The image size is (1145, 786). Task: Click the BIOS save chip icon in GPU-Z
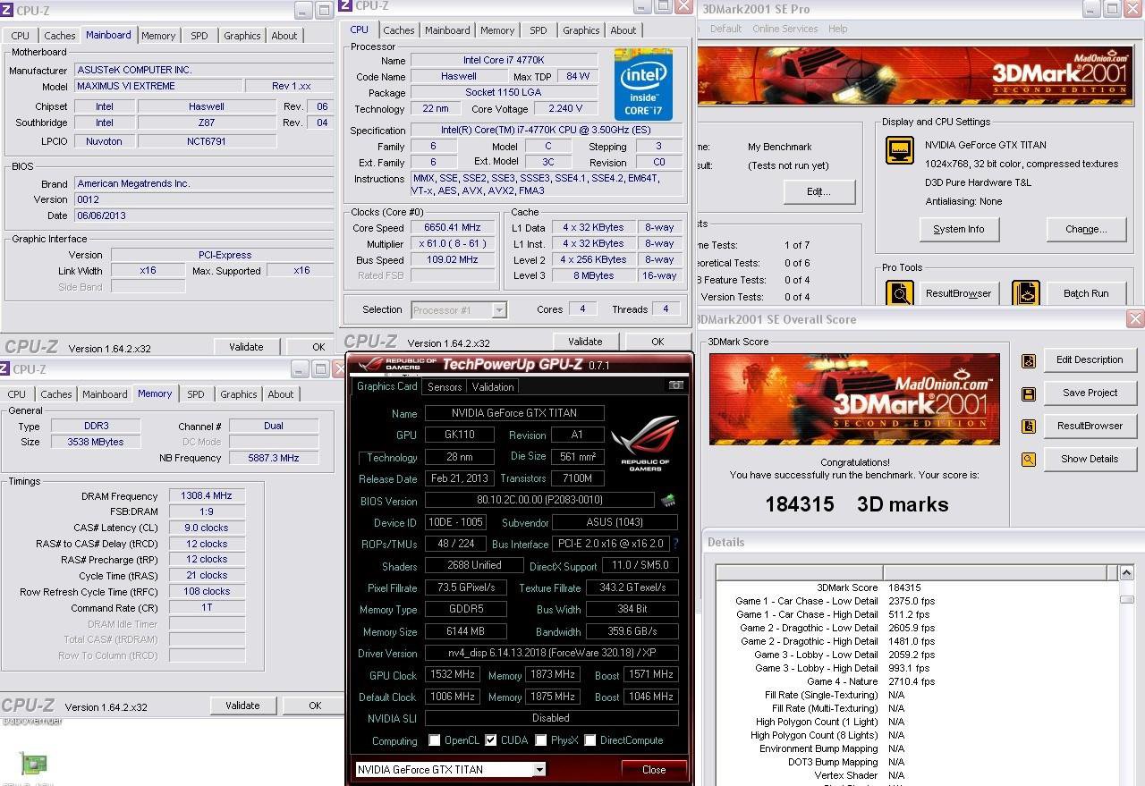[667, 501]
